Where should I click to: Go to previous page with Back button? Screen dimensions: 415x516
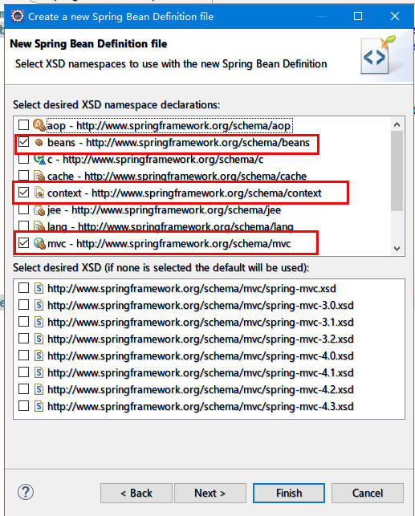136,493
